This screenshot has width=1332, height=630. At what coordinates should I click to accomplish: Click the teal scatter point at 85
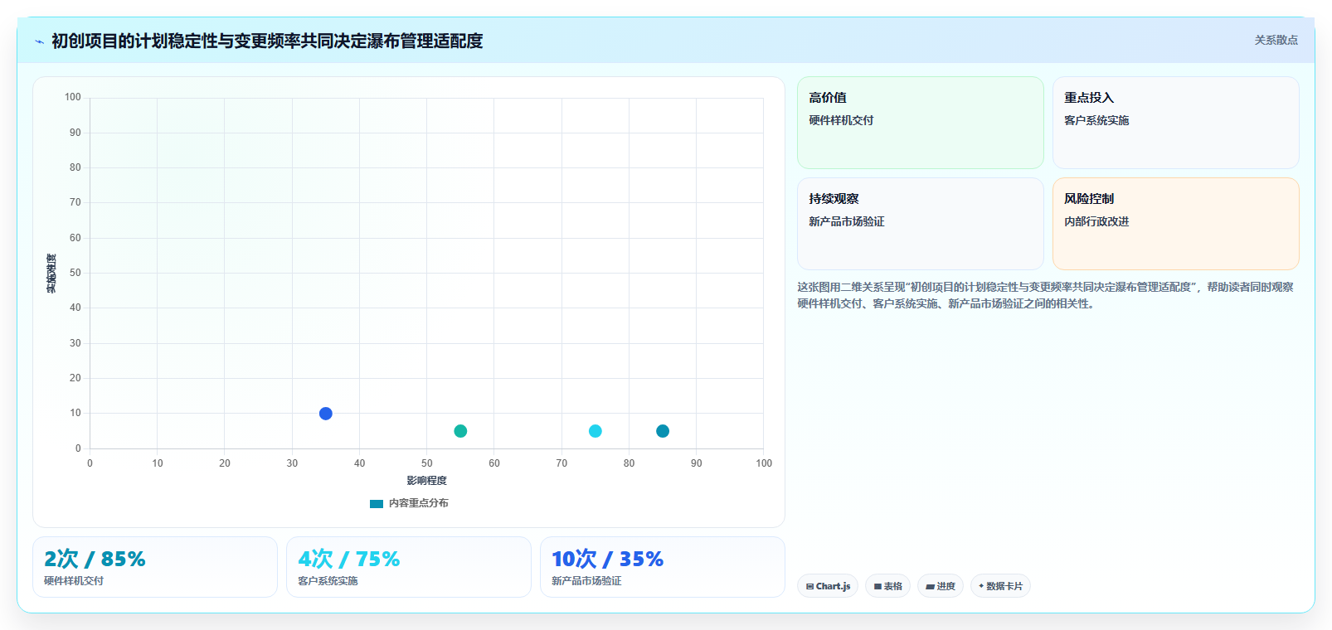click(x=663, y=431)
